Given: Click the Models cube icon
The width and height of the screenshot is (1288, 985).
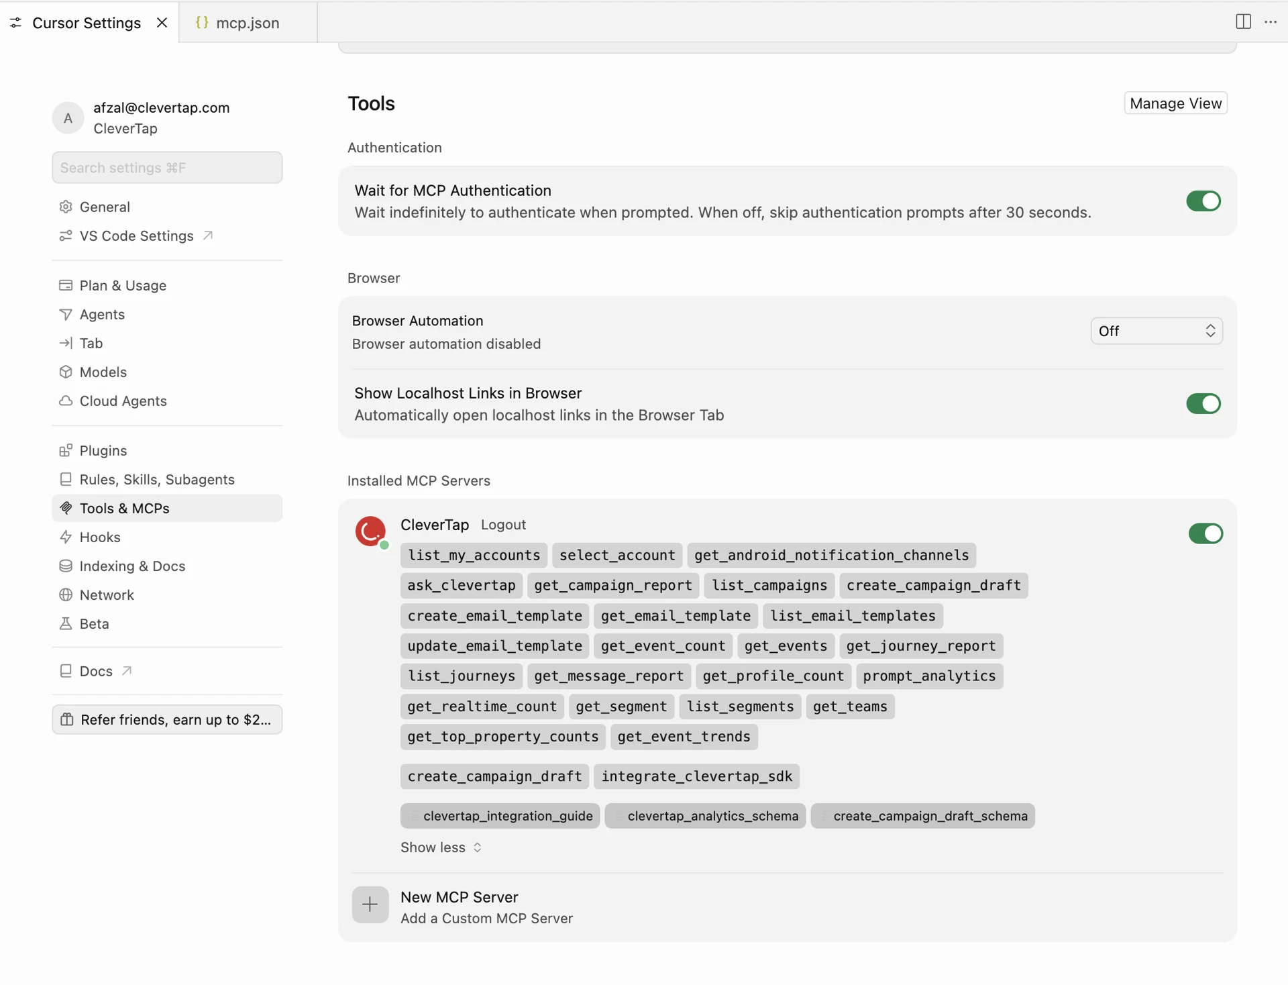Looking at the screenshot, I should pyautogui.click(x=66, y=372).
